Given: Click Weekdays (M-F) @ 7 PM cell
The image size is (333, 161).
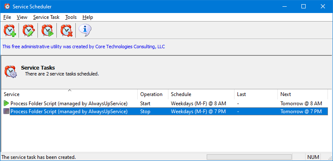Looking at the screenshot, I should coord(198,111).
